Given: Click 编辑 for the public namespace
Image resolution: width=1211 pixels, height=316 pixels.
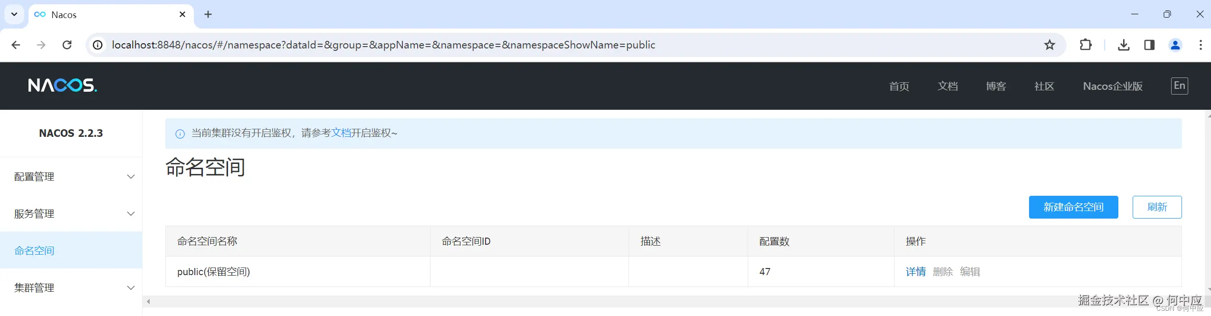Looking at the screenshot, I should point(970,272).
